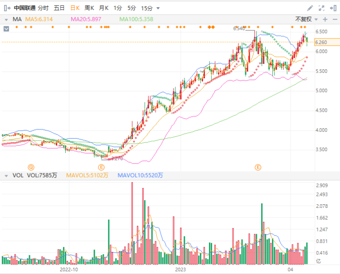340x274 pixels.
Task: Expand chart to fullscreen view
Action: pyautogui.click(x=322, y=8)
